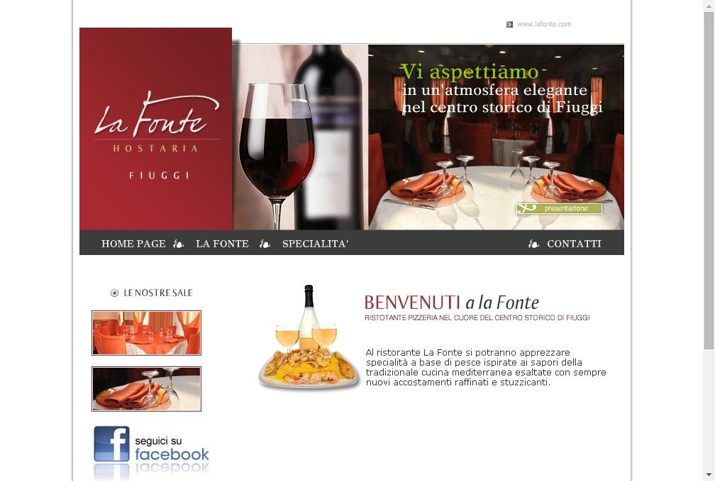This screenshot has height=481, width=715.
Task: Open the orange dining room thumbnail
Action: pyautogui.click(x=146, y=333)
